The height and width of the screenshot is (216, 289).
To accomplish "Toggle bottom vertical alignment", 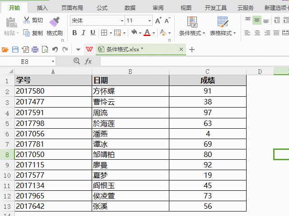I will click(266, 20).
